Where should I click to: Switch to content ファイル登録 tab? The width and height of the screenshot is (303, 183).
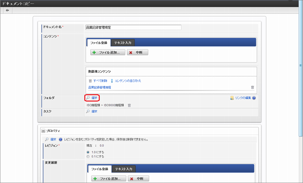[99, 43]
